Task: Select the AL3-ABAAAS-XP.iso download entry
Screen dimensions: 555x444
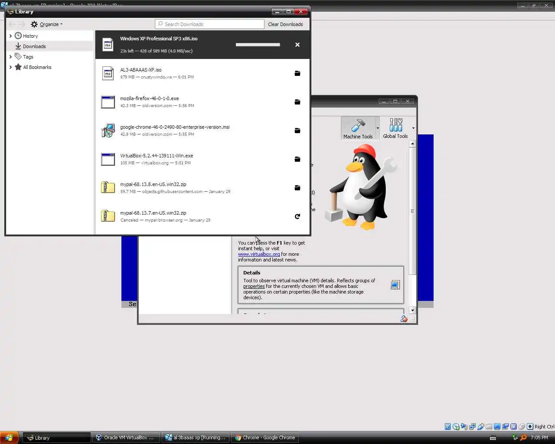Action: pyautogui.click(x=202, y=73)
